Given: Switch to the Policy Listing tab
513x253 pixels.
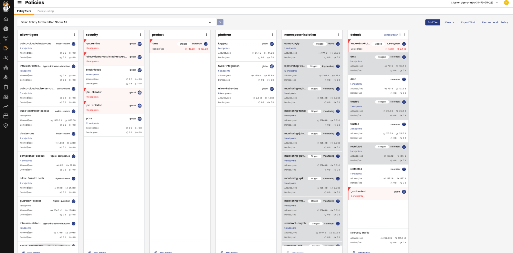Looking at the screenshot, I should pyautogui.click(x=45, y=11).
